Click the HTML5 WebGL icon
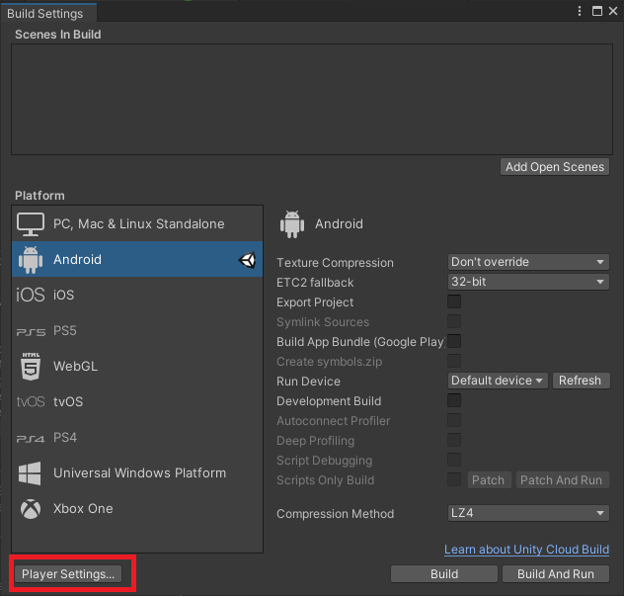625x598 pixels. pos(31,366)
